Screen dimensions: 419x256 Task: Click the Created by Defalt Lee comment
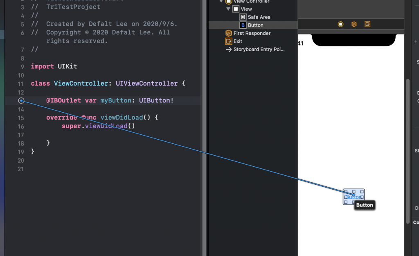coord(104,24)
